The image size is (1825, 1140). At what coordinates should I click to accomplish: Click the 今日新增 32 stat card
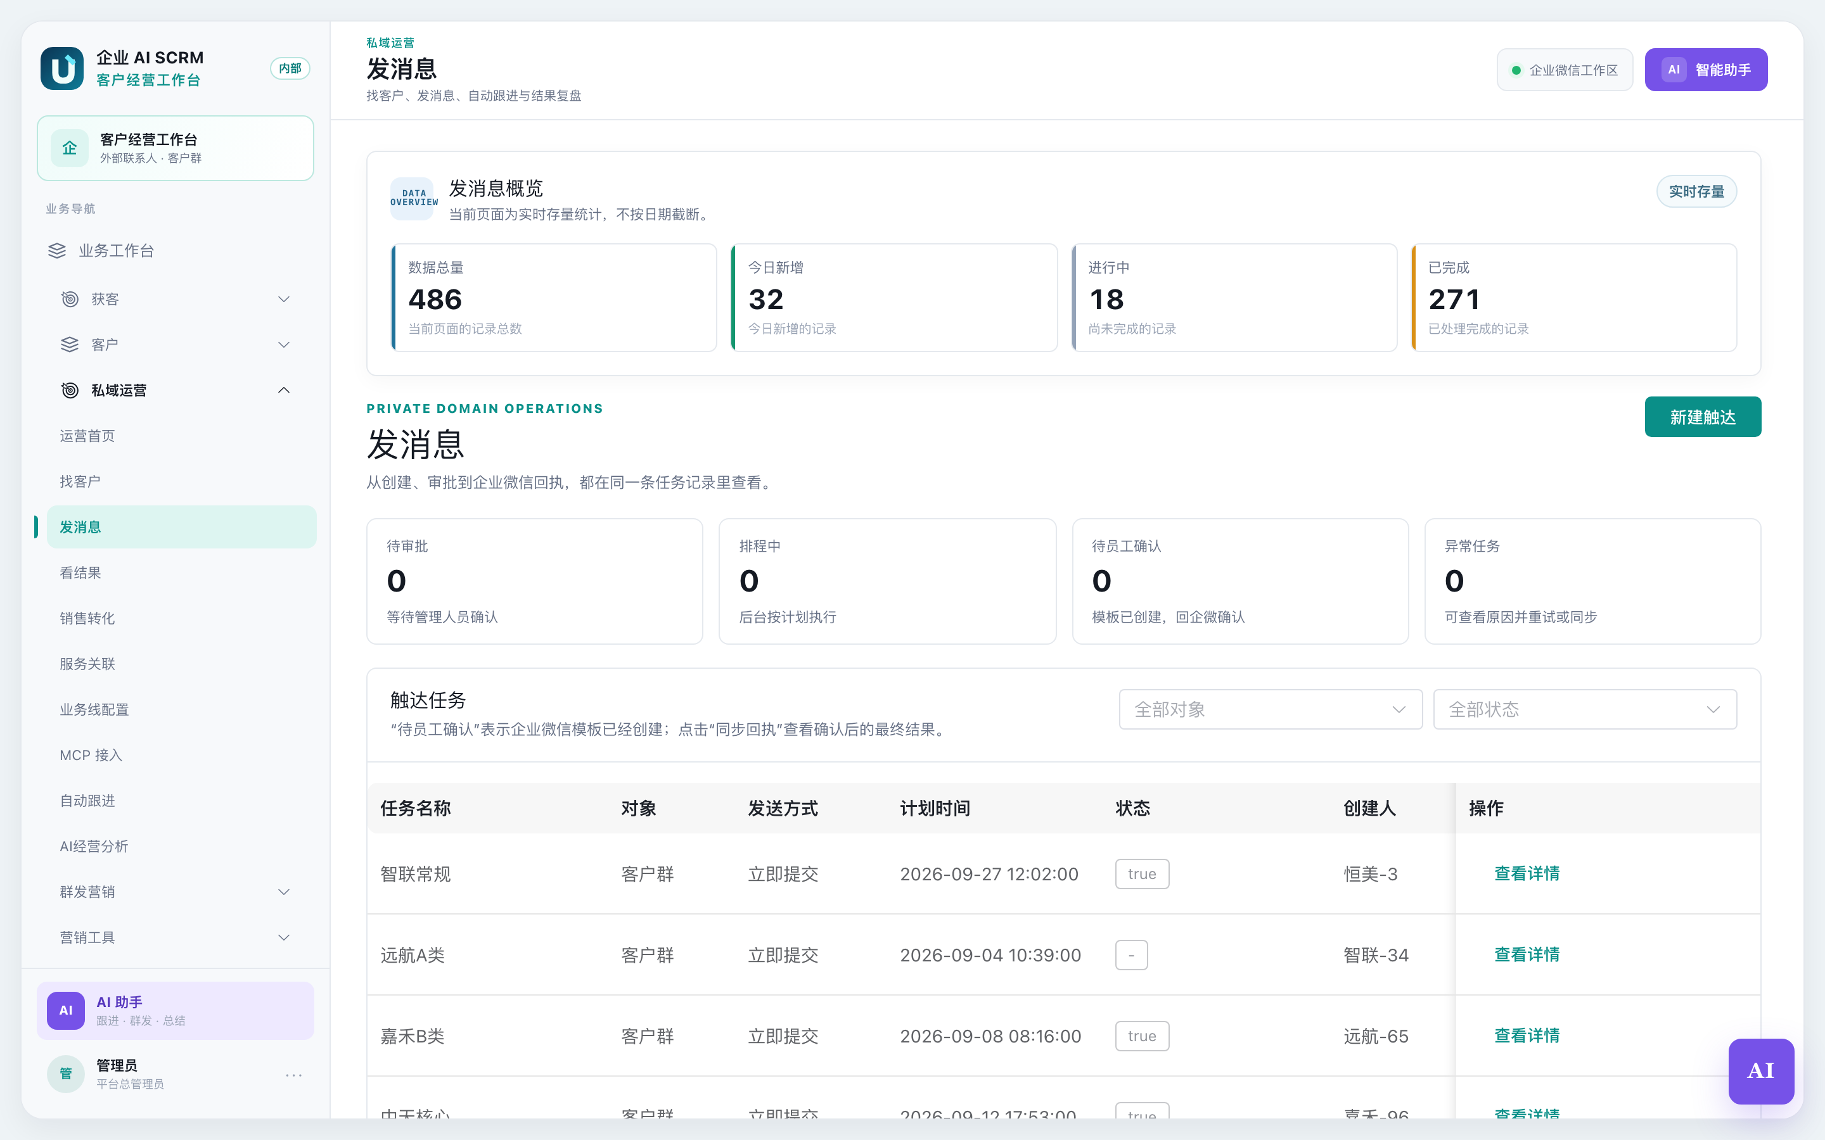893,297
